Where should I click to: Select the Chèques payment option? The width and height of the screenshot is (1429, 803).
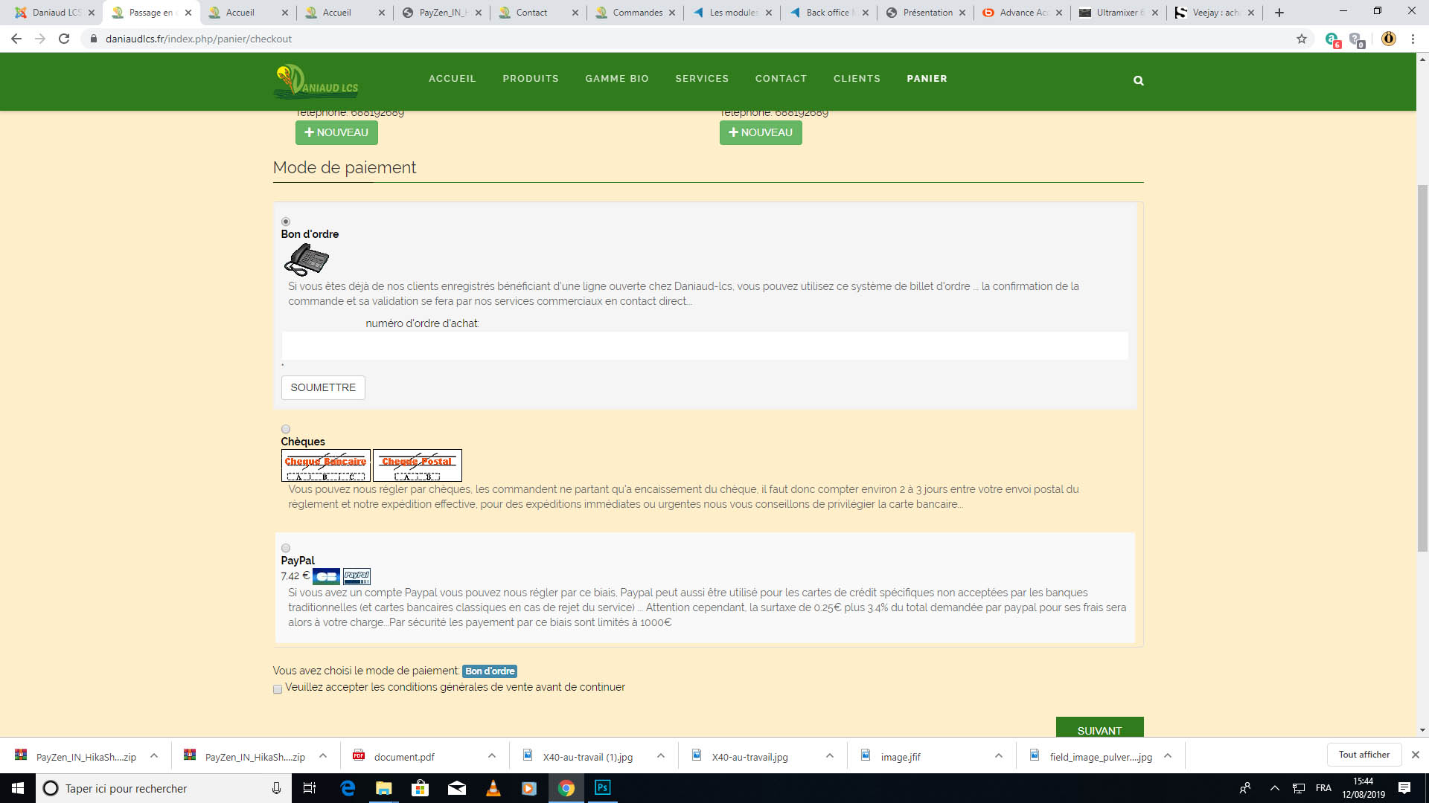click(x=286, y=429)
